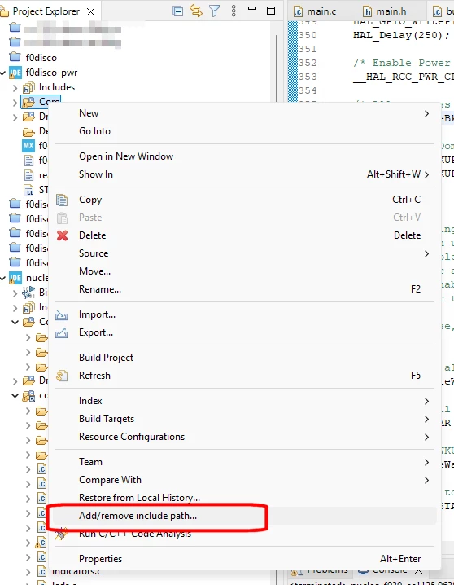Choose Add/remove include path...
Screen dimensions: 454x585
(245, 516)
